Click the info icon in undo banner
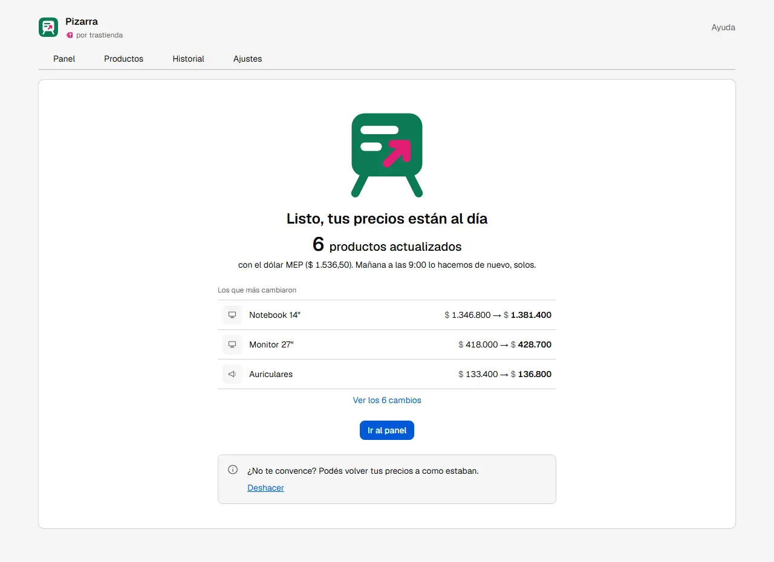Screen dimensions: 774x562 pos(233,470)
